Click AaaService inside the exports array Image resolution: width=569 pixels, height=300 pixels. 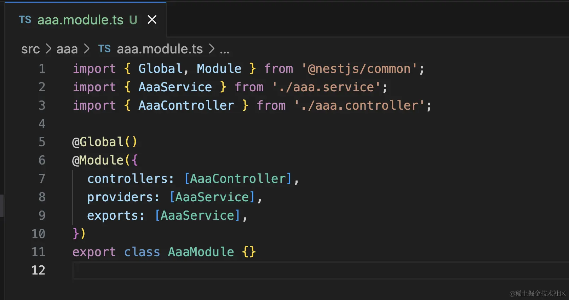click(x=197, y=215)
